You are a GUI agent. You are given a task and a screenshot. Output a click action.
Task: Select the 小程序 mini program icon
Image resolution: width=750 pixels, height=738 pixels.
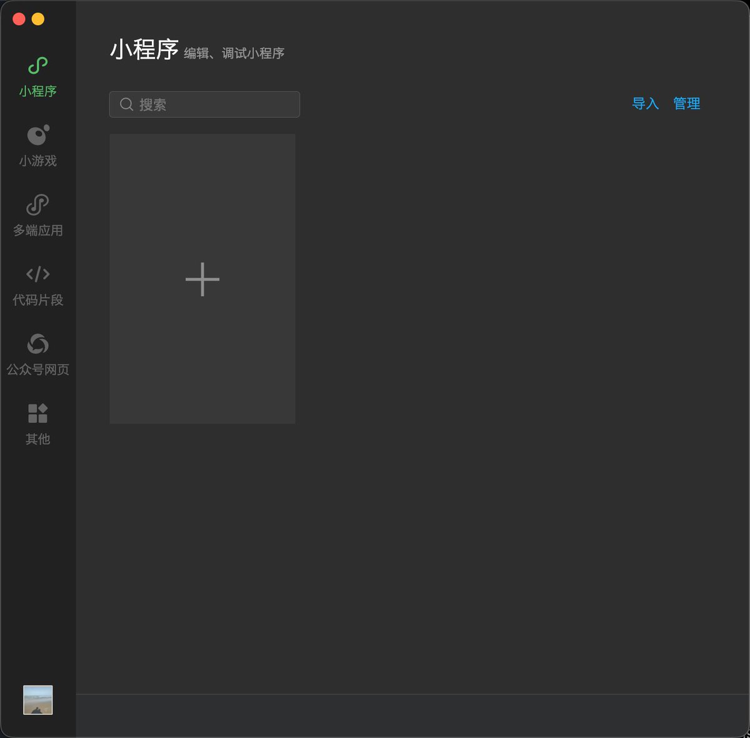[x=37, y=66]
